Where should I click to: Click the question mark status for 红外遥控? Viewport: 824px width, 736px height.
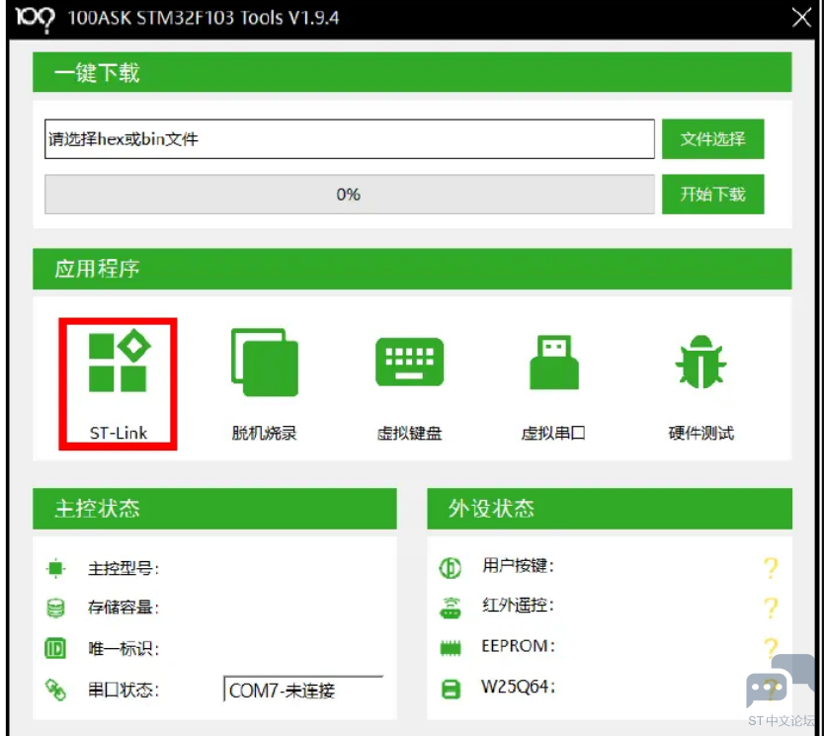(x=771, y=608)
